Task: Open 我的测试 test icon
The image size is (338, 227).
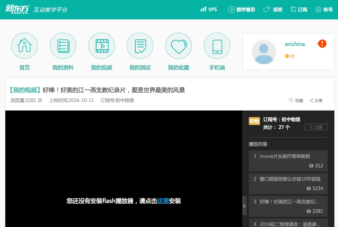Action: click(x=140, y=46)
